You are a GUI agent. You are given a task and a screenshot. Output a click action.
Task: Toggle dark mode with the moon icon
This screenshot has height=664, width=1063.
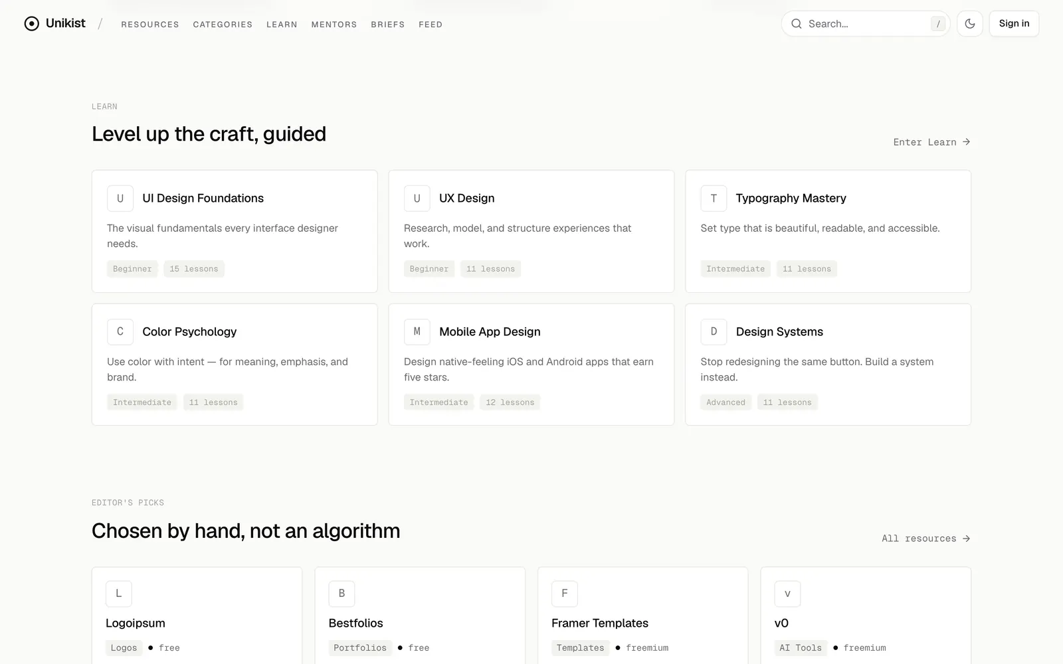click(x=970, y=24)
